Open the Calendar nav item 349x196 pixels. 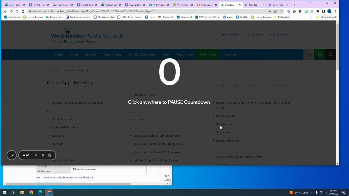230,54
